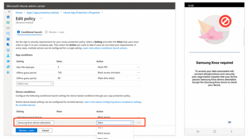Click the Review + save button
The image size is (248, 139).
click(27, 130)
